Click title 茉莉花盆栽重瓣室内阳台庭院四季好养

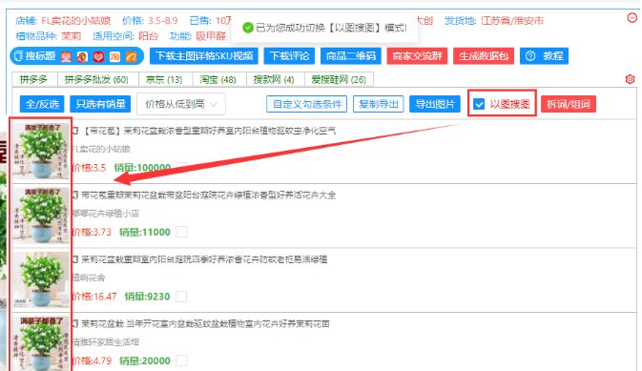[x=204, y=259]
